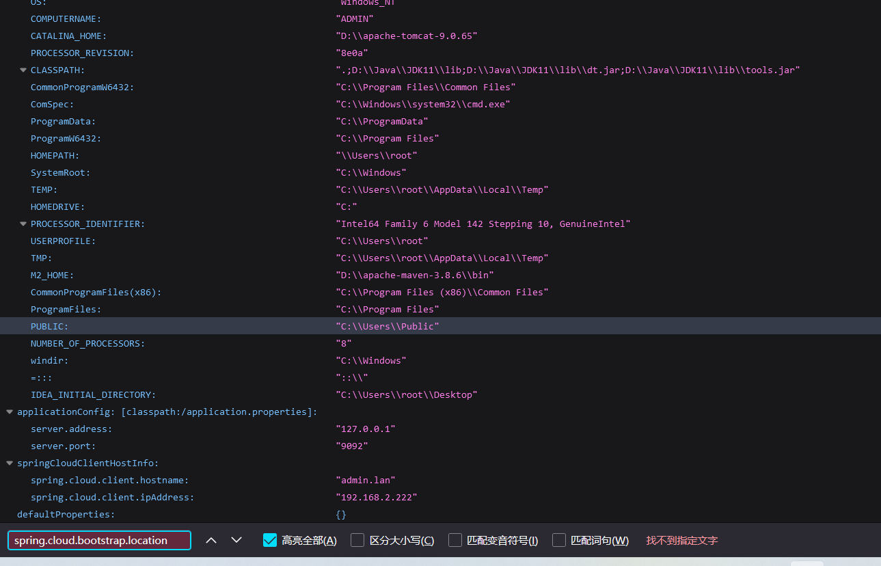The width and height of the screenshot is (881, 566).
Task: Select the ProgramFiles key
Action: pyautogui.click(x=66, y=309)
